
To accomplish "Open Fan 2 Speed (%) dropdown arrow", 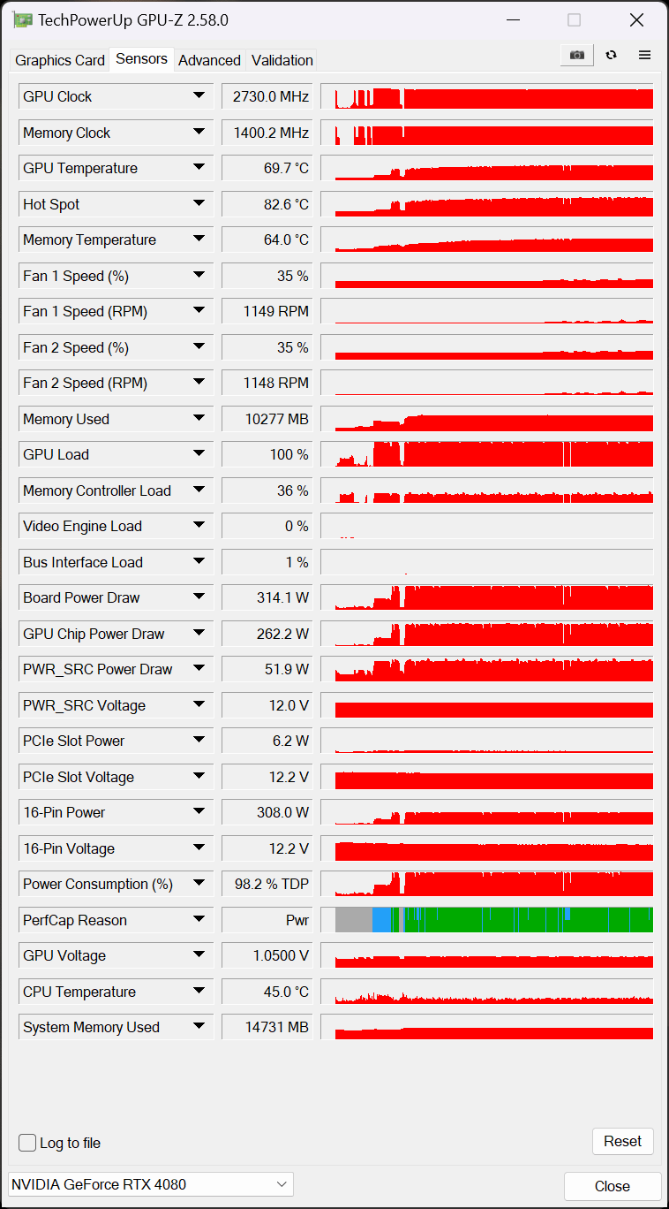I will (199, 347).
